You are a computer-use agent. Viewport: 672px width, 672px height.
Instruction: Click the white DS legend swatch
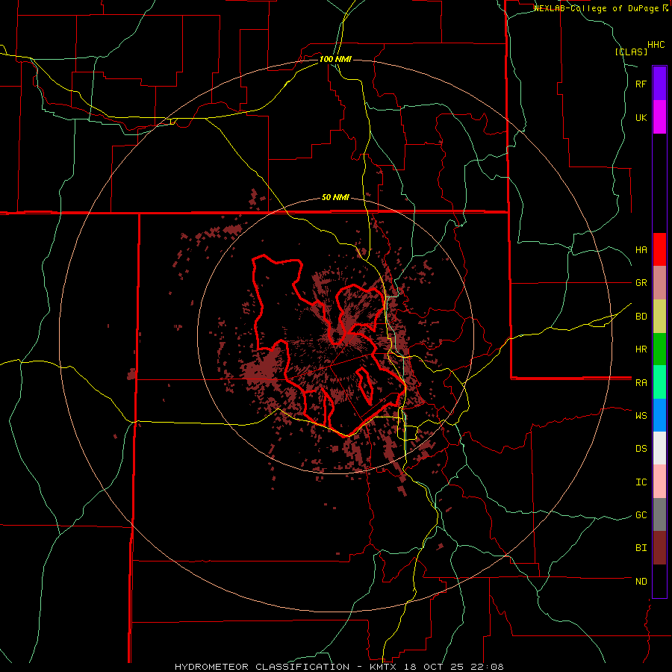click(659, 448)
